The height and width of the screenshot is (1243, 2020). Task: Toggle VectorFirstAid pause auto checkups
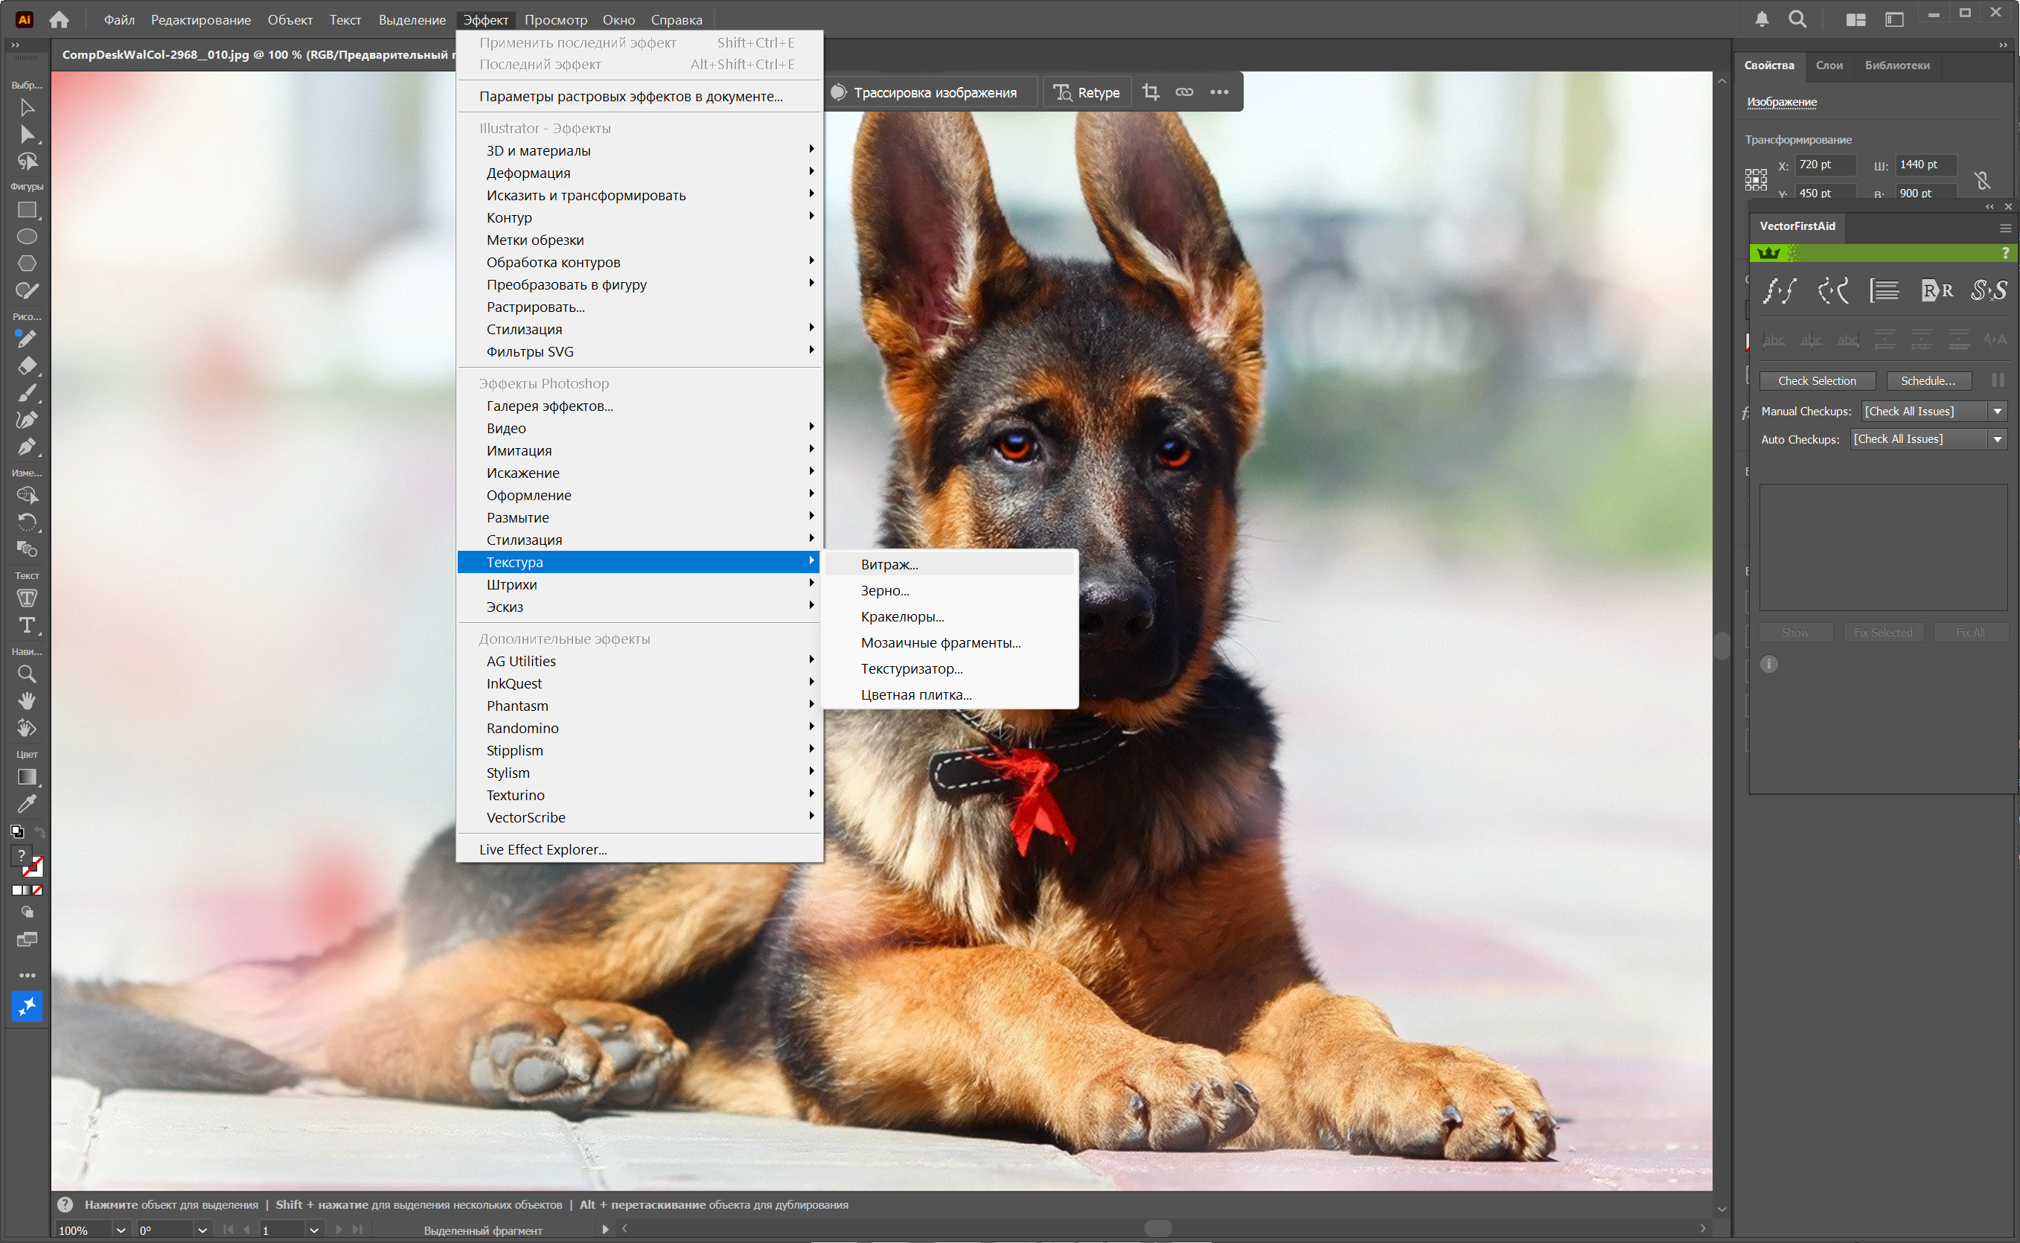click(1998, 380)
